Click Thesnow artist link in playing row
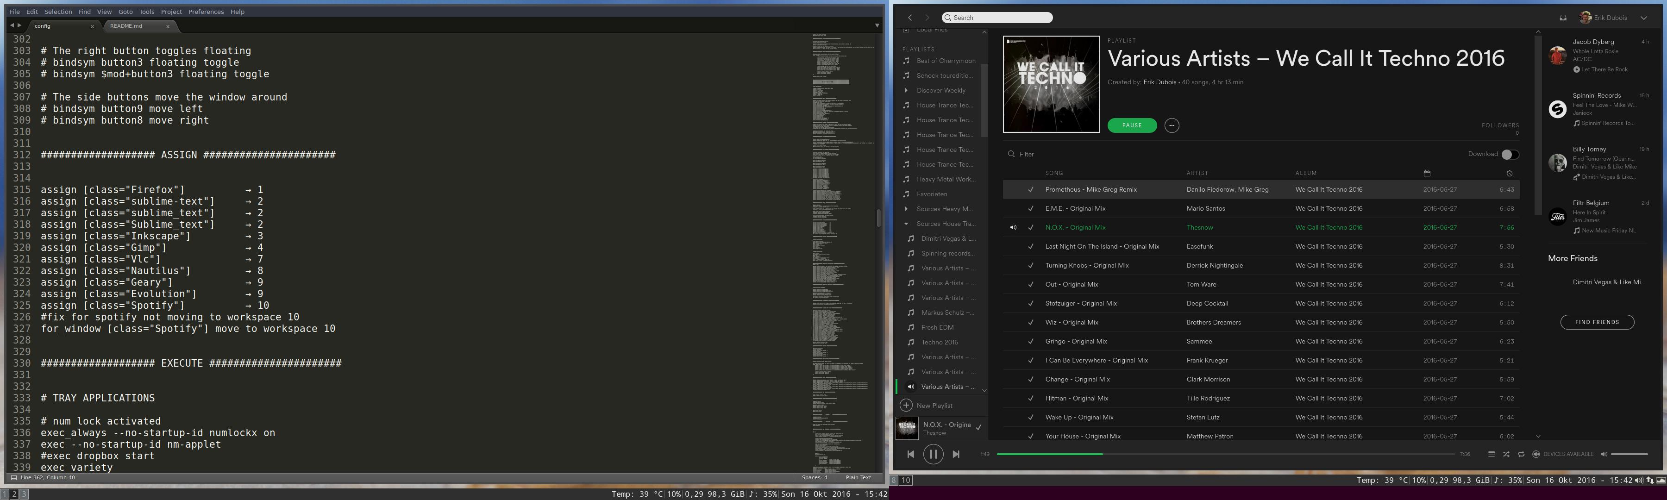 1200,228
